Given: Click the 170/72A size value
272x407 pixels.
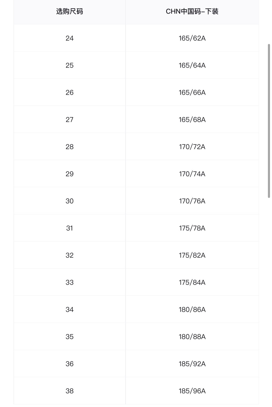Looking at the screenshot, I should (192, 147).
